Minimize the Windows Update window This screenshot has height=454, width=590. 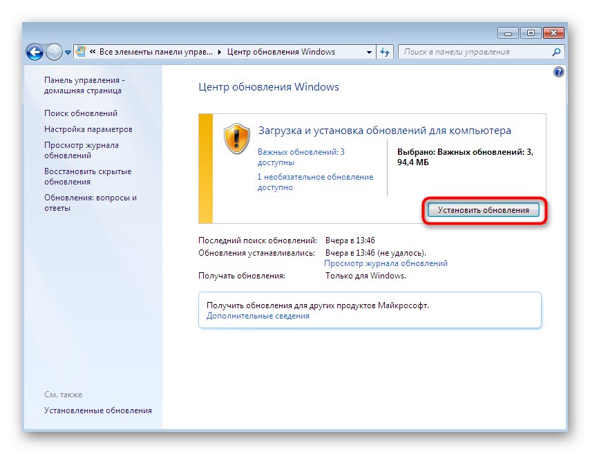click(x=508, y=33)
